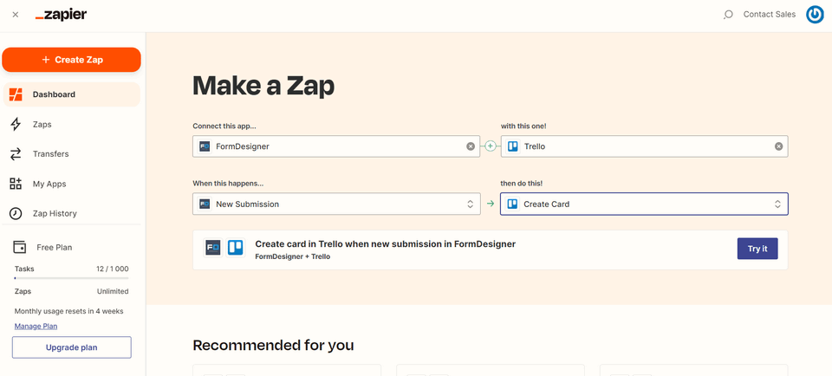Click the Trello icon in action dropdown
The image size is (832, 376).
[512, 204]
